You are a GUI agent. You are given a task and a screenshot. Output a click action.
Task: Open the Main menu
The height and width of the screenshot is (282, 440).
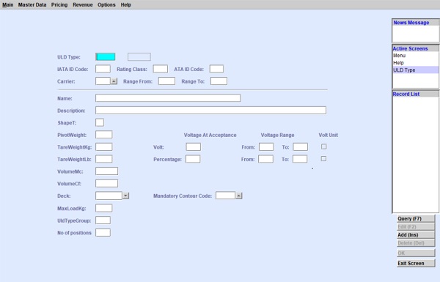[8, 5]
